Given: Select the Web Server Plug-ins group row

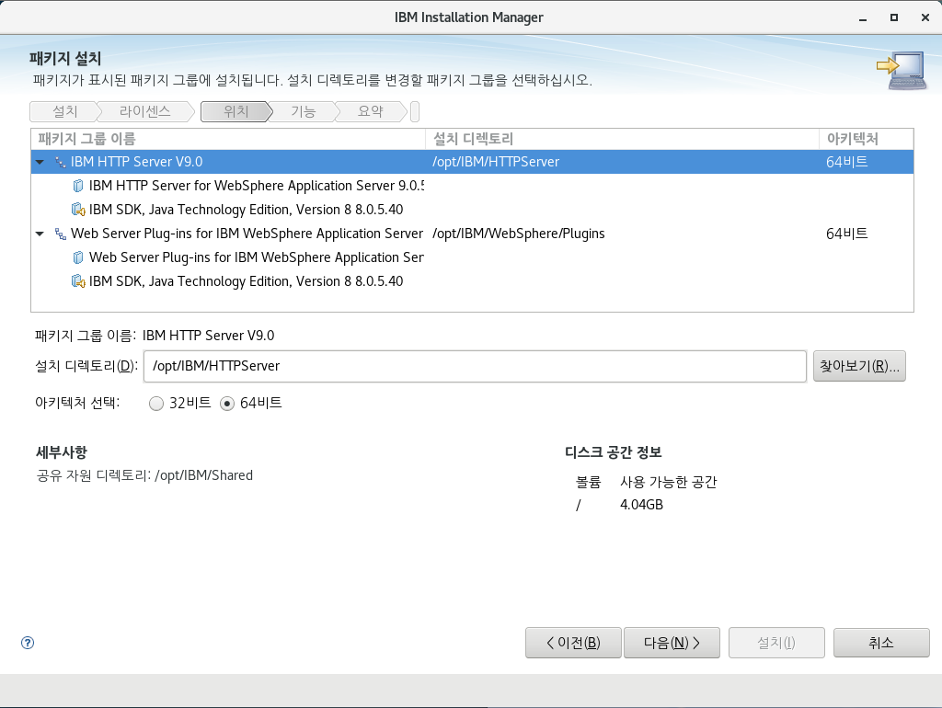Looking at the screenshot, I should coord(472,234).
